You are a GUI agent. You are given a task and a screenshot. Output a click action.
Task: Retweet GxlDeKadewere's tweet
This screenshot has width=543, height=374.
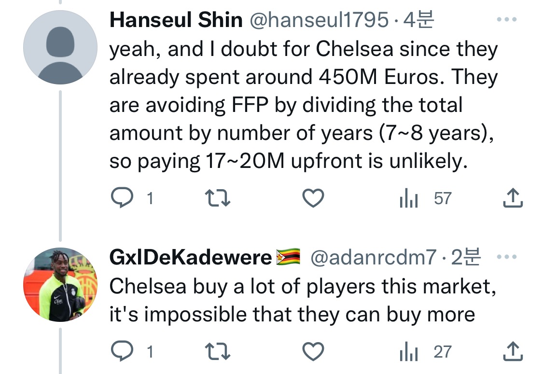[218, 352]
